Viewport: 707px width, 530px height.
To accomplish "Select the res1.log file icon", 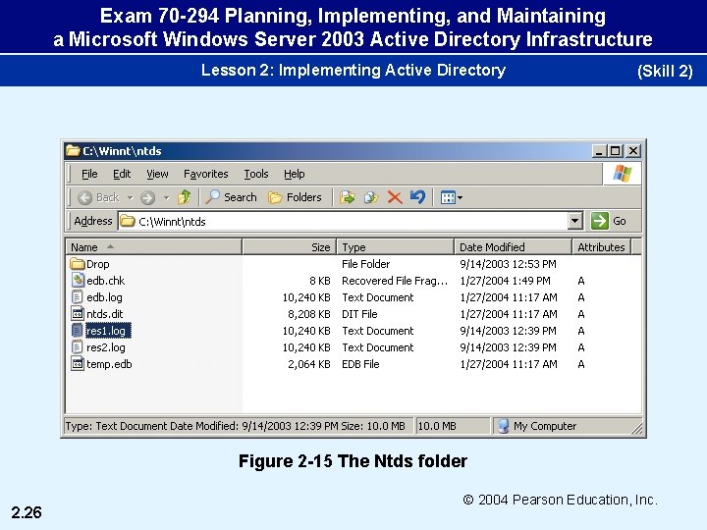I will (78, 331).
